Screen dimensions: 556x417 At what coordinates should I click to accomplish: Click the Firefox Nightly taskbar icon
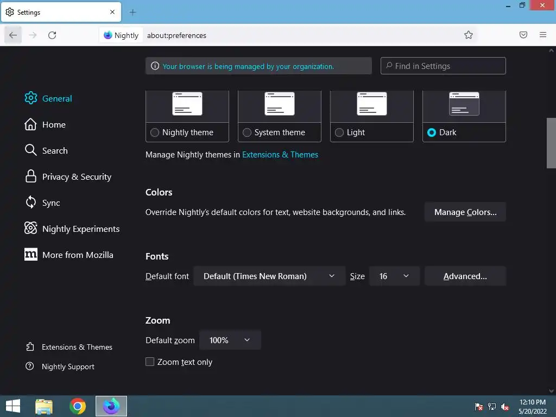click(x=111, y=406)
